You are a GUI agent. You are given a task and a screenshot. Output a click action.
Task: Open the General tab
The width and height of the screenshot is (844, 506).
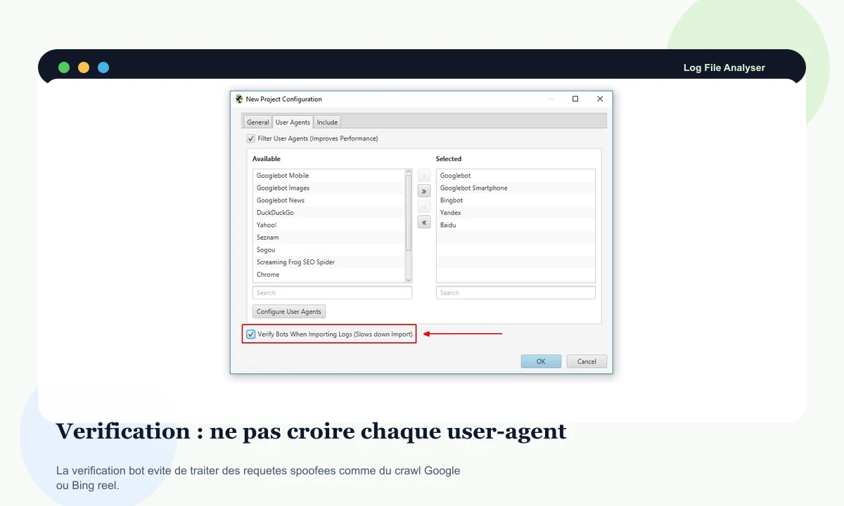click(257, 122)
